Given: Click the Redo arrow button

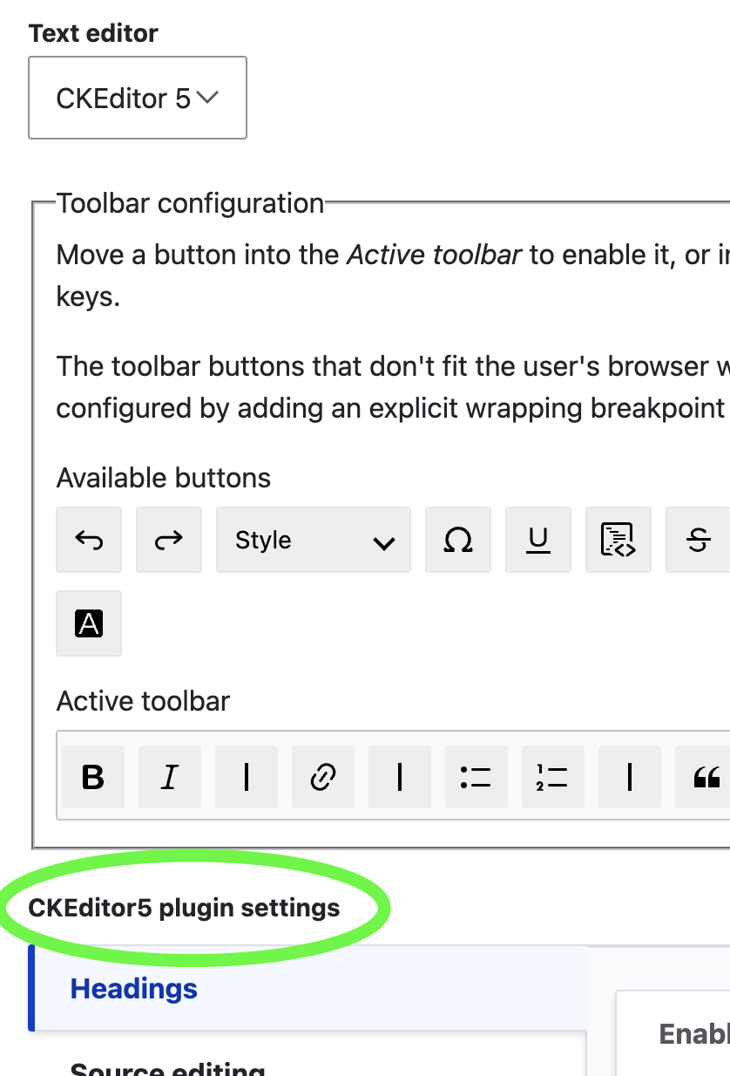Looking at the screenshot, I should [169, 540].
